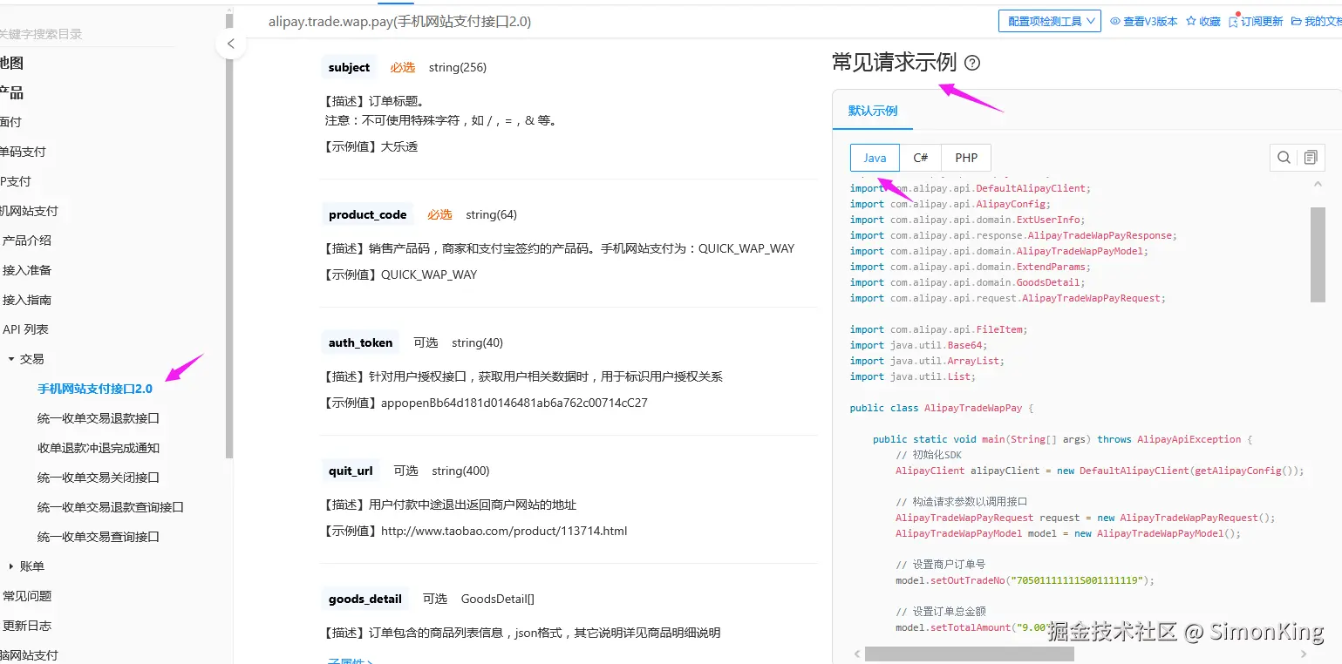Click the example URL http://www.taobao.com/product/113714.html
Viewport: 1342px width, 664px height.
504,531
